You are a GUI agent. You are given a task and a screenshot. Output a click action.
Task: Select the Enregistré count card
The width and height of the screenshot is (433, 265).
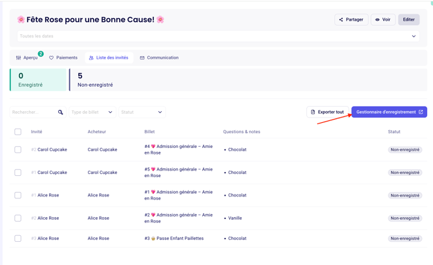click(37, 80)
